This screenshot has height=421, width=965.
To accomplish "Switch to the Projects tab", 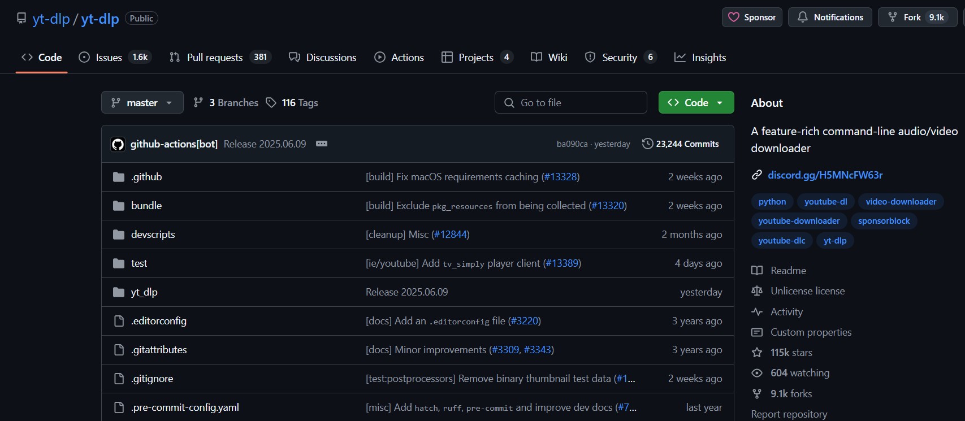I will [x=477, y=57].
